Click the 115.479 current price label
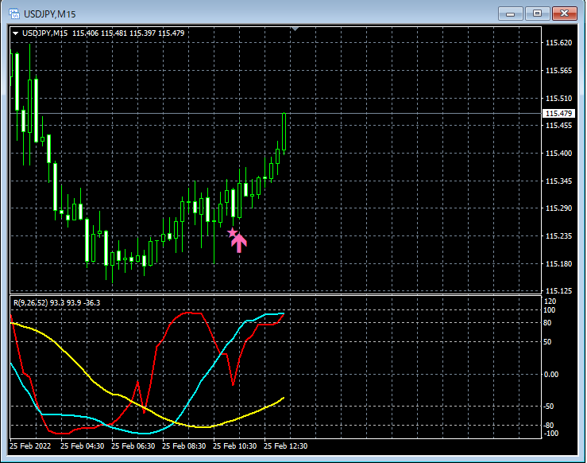 click(x=558, y=113)
